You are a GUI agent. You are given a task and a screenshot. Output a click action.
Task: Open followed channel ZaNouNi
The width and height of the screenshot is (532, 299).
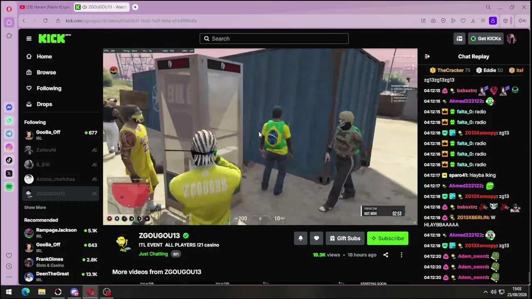[x=61, y=150]
